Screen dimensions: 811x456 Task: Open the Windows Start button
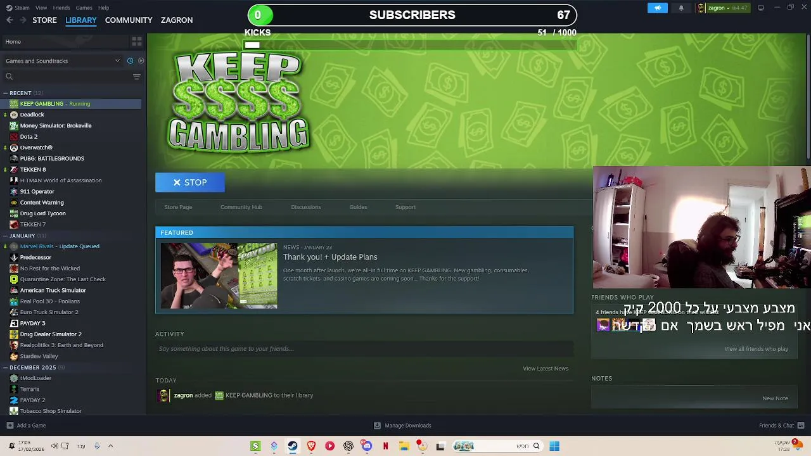pyautogui.click(x=554, y=446)
